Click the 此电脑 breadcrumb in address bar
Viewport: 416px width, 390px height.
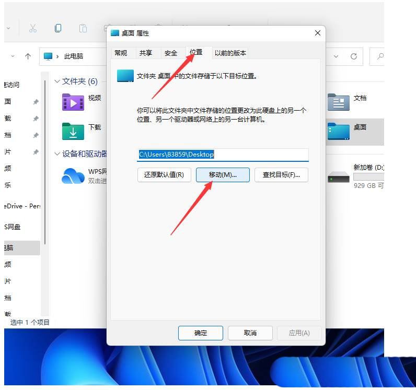click(74, 56)
